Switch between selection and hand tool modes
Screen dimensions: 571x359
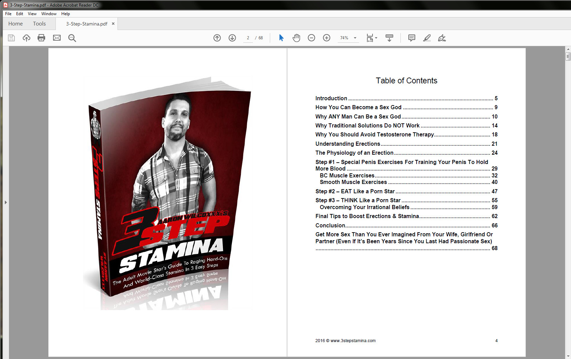(281, 38)
